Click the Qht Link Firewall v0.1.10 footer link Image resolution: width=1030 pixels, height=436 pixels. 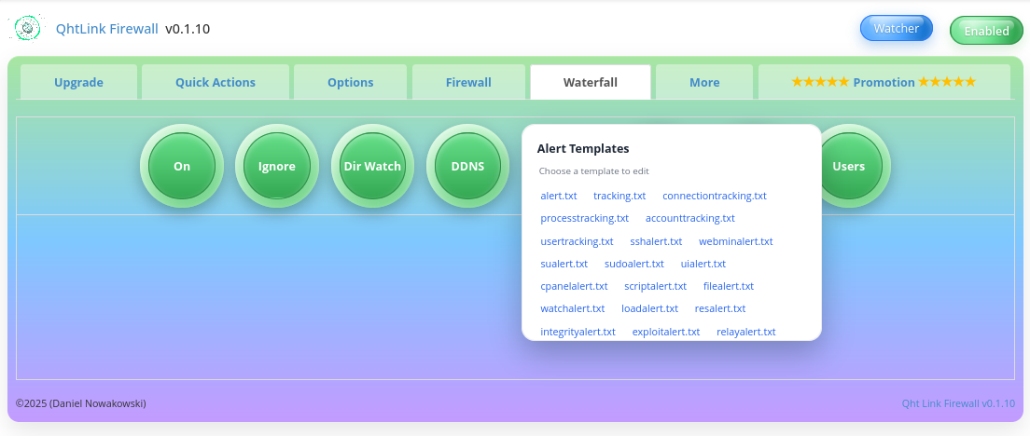957,403
